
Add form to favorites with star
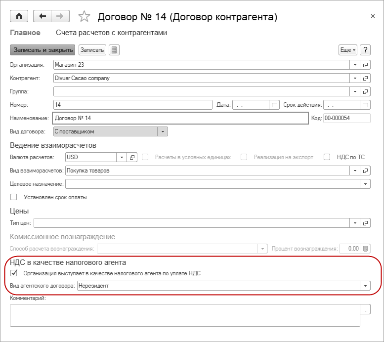click(85, 17)
